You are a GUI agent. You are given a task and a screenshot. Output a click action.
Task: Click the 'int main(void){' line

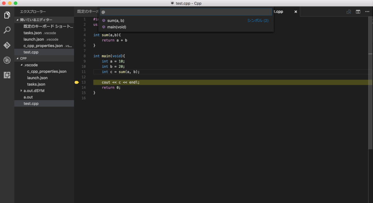(x=109, y=56)
